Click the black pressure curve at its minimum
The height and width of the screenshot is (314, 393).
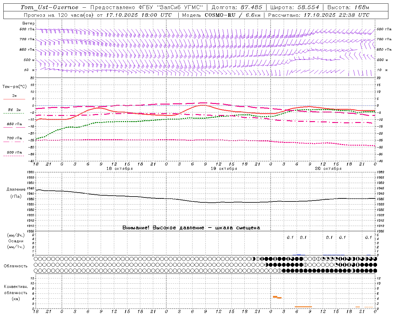click(x=211, y=202)
